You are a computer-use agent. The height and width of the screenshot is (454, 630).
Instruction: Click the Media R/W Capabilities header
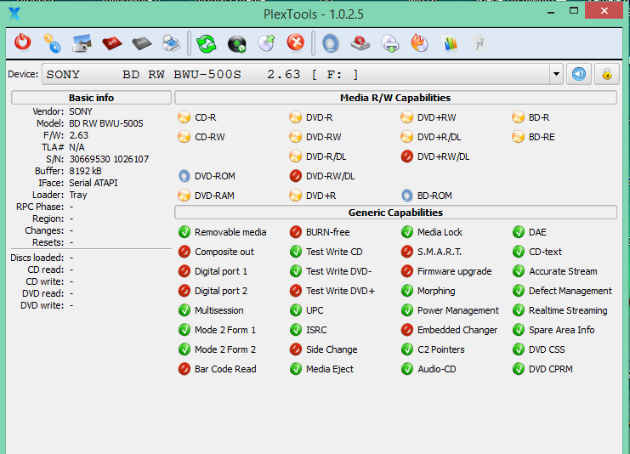[395, 98]
